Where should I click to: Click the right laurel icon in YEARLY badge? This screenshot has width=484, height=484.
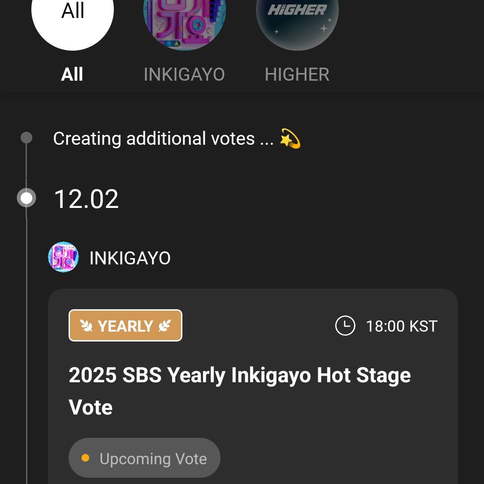point(164,326)
